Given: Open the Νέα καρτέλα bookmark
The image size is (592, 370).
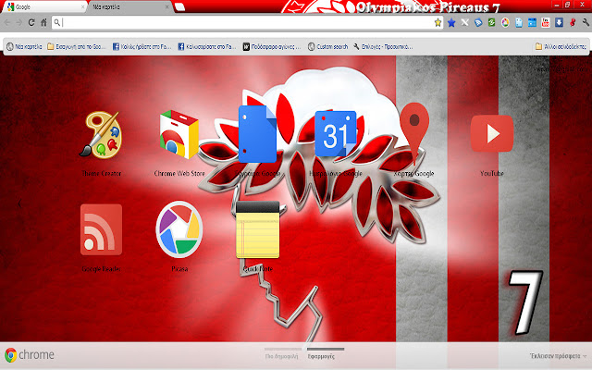Looking at the screenshot, I should [x=24, y=47].
